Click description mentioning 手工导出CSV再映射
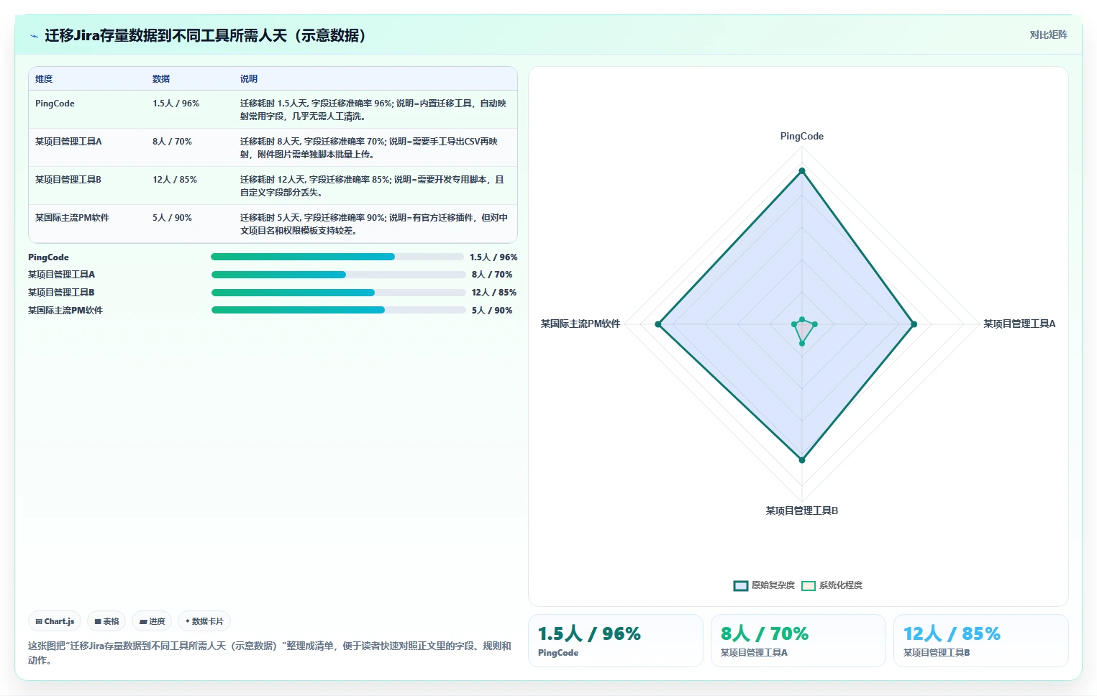Image resolution: width=1097 pixels, height=696 pixels. click(x=374, y=147)
